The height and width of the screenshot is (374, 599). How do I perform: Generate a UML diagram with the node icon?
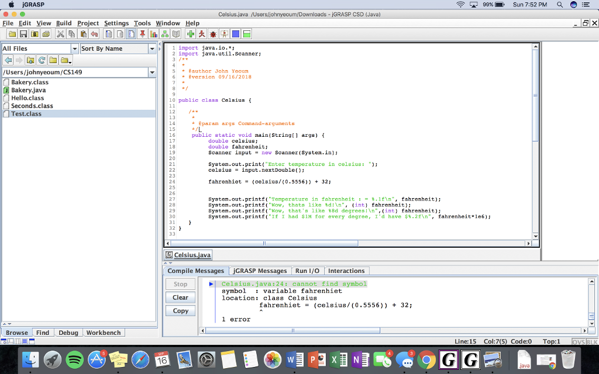coord(164,33)
